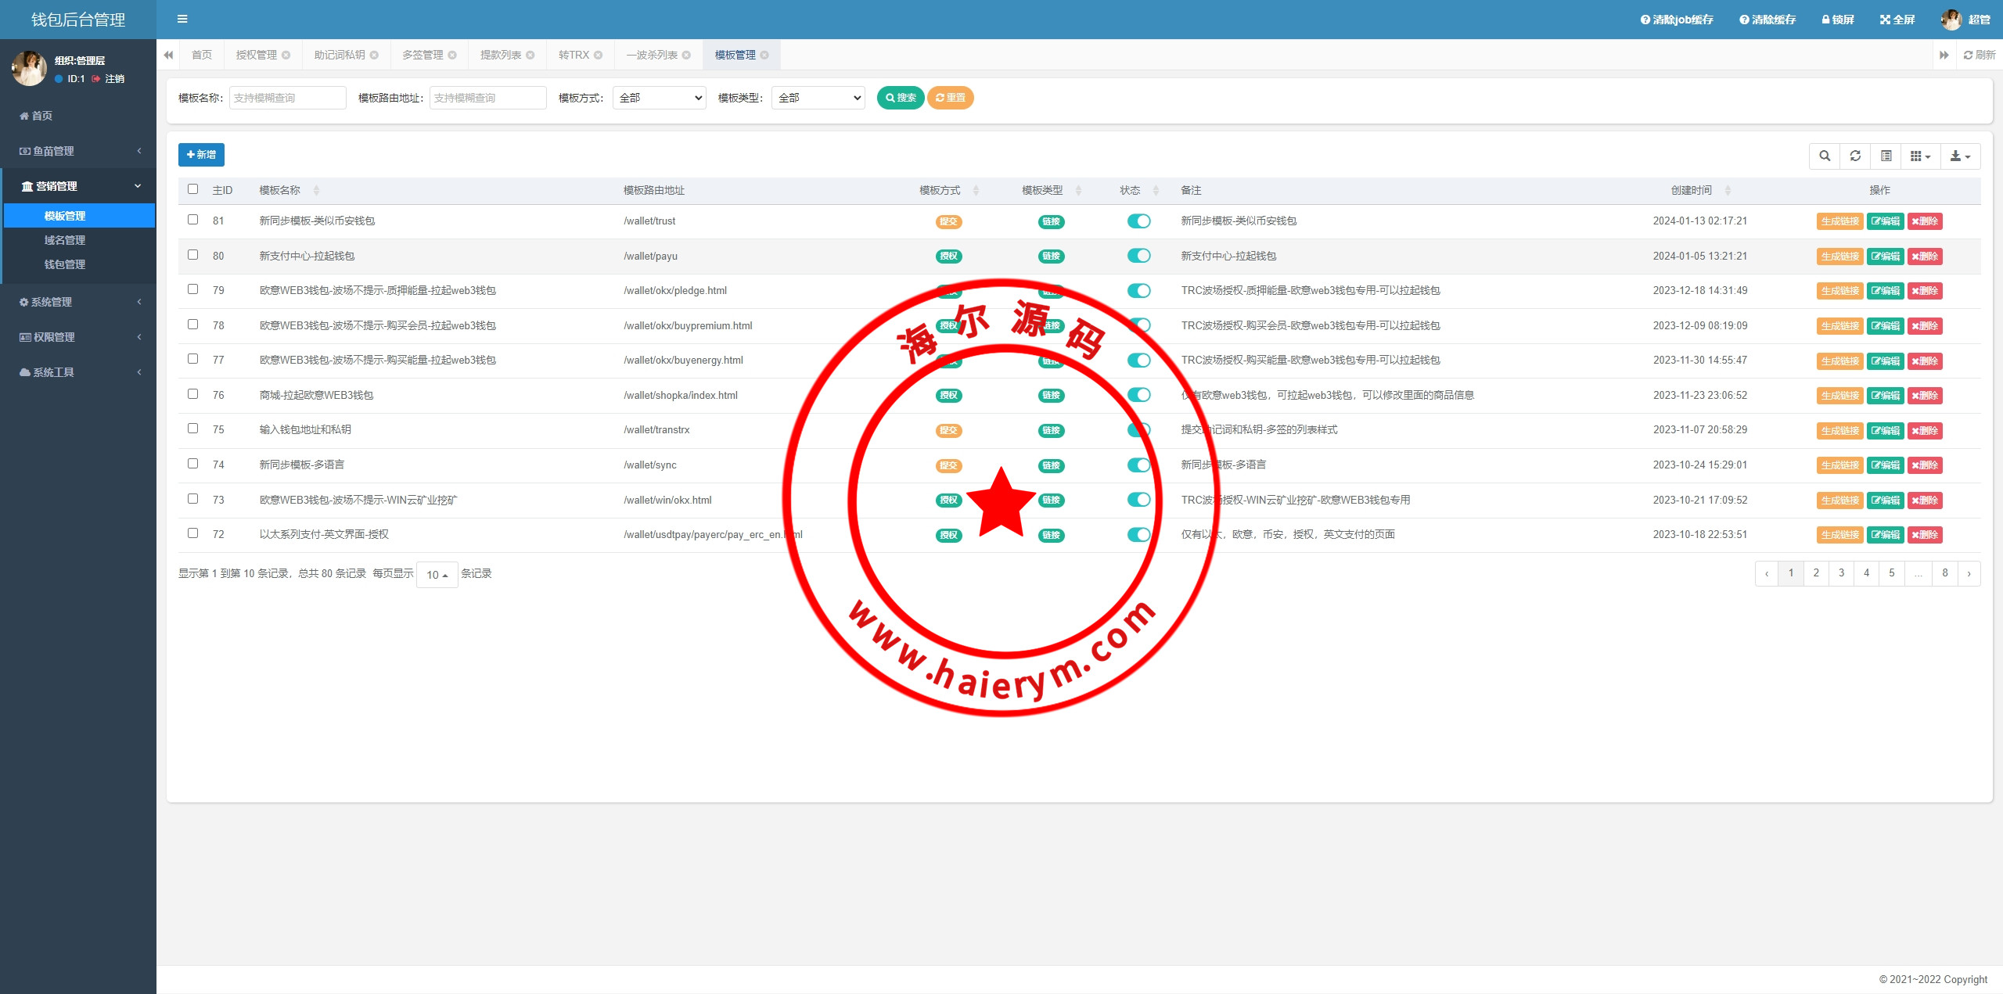Screen dimensions: 2003x994
Task: Check the select-all header checkbox
Action: pos(192,189)
